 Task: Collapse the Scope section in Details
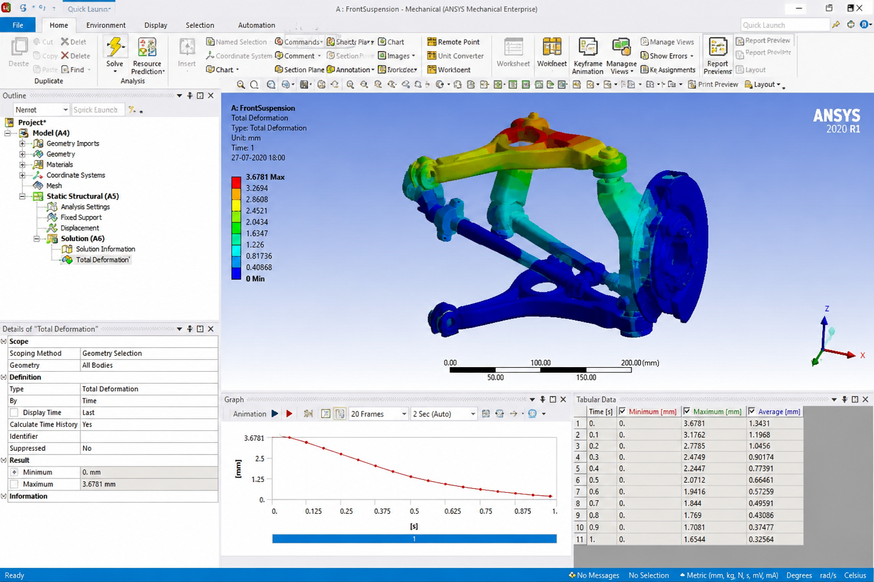coord(4,342)
